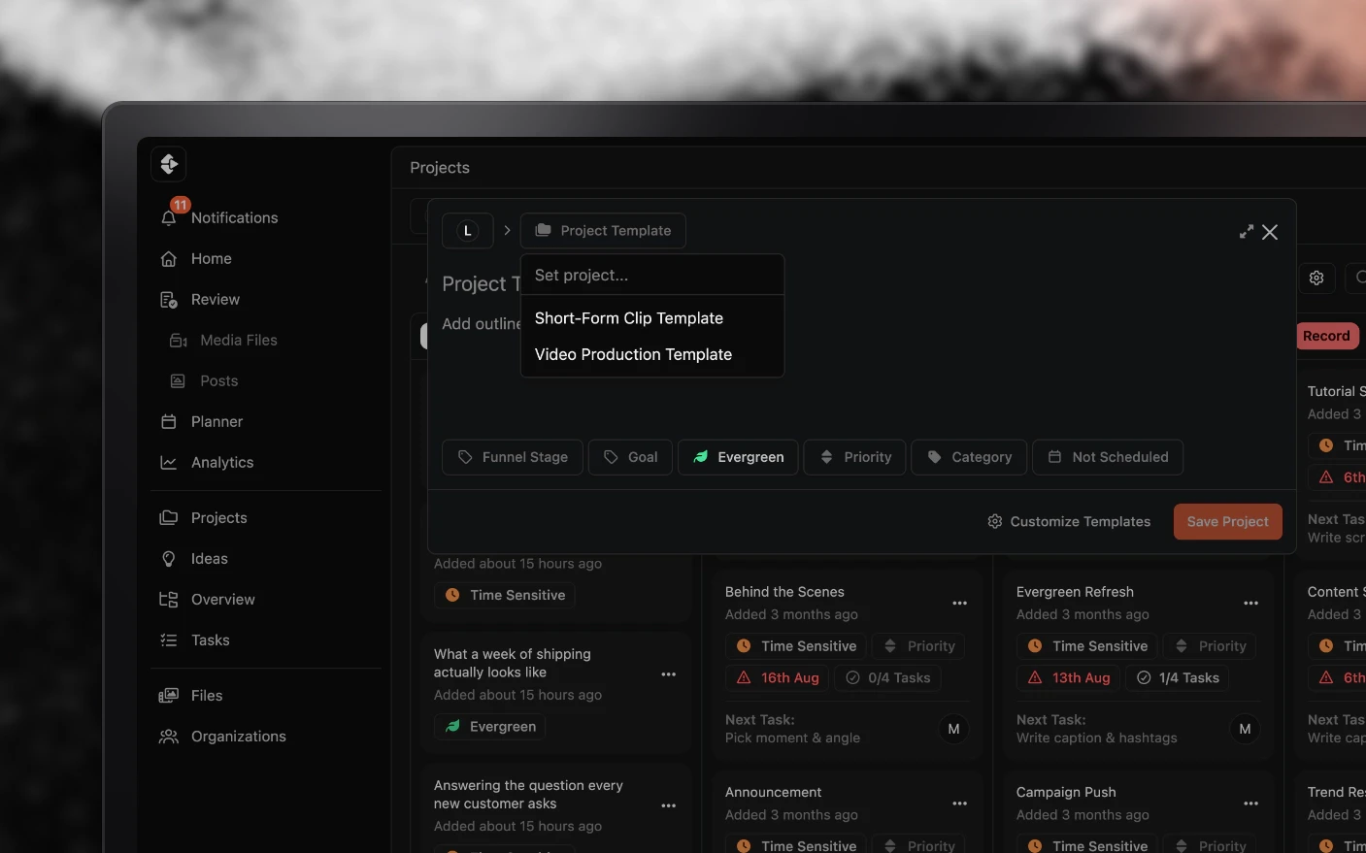Click the Ideas lightbulb icon

pos(169,559)
